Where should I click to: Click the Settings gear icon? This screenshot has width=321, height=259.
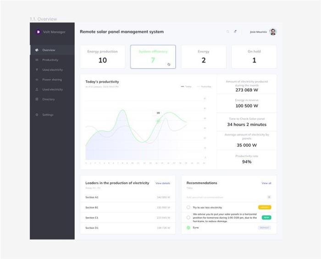pyautogui.click(x=37, y=115)
